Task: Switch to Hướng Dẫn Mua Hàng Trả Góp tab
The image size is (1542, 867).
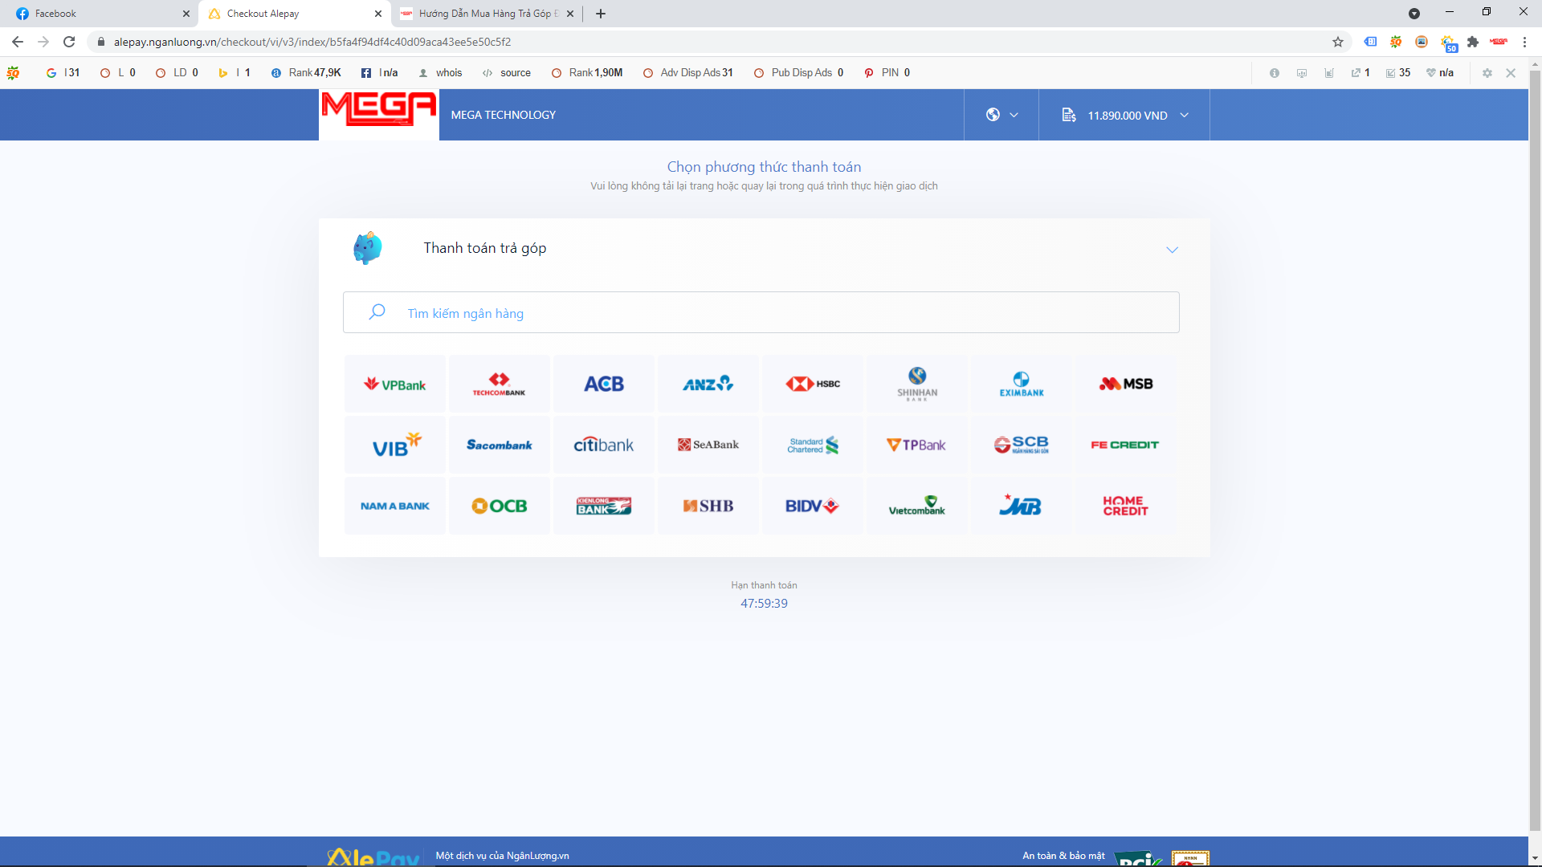Action: click(x=487, y=14)
